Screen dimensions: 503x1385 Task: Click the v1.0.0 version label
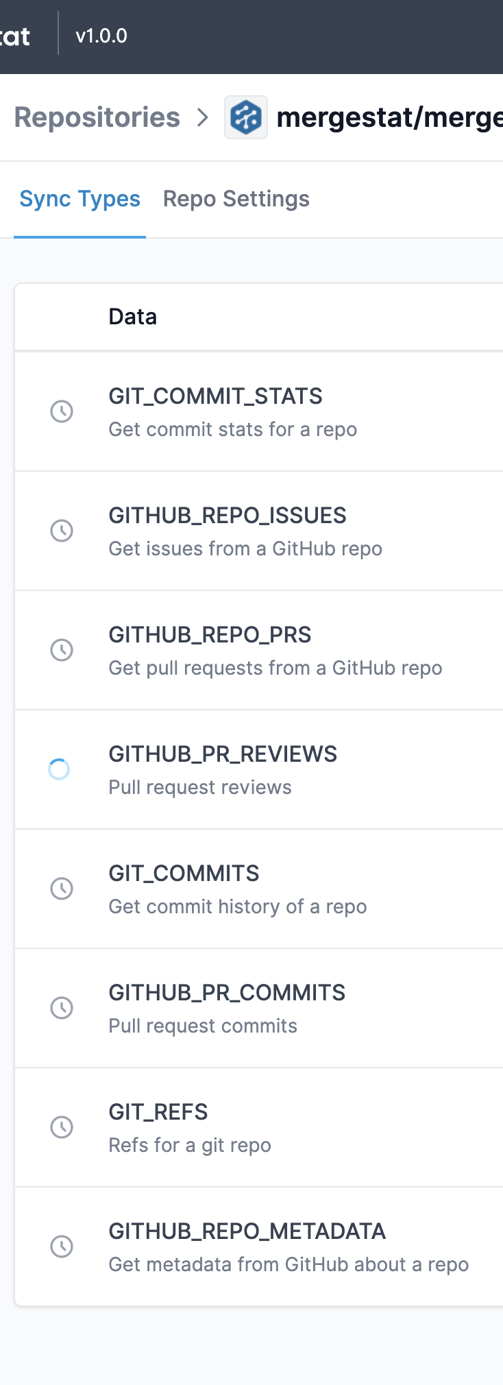[x=101, y=36]
